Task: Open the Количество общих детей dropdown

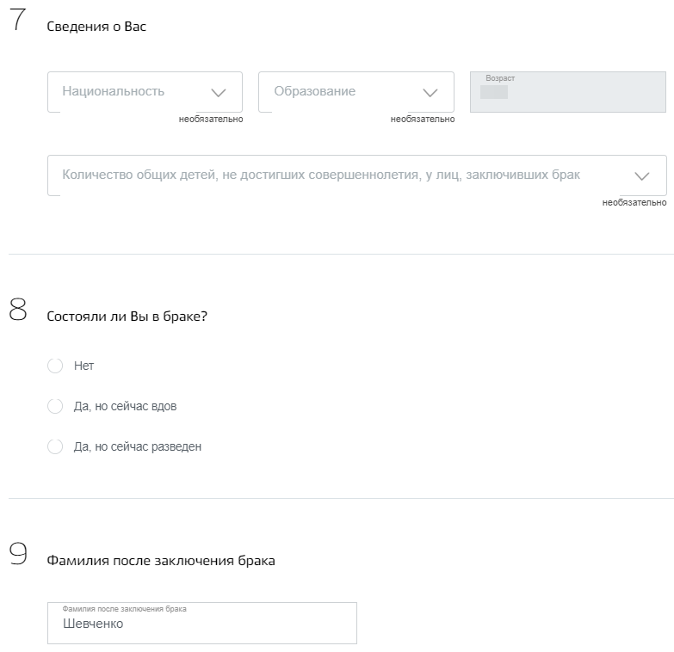Action: 327,175
